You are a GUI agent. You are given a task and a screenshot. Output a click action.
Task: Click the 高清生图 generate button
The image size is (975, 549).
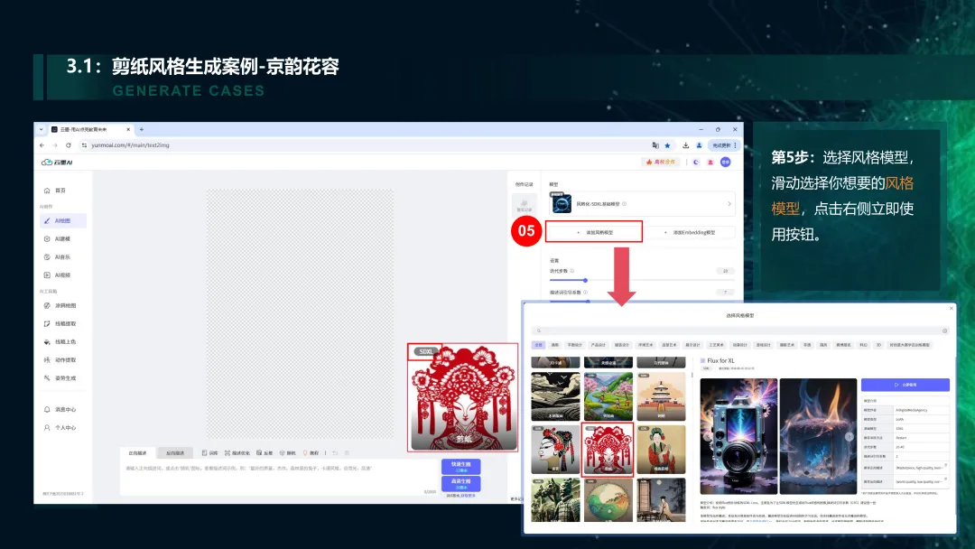(460, 484)
